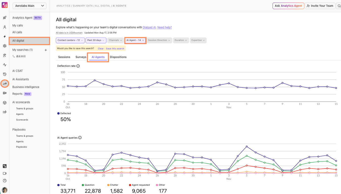The image size is (341, 194).
Task: Click the search magnifier icon at top right
Action: click(x=339, y=6)
